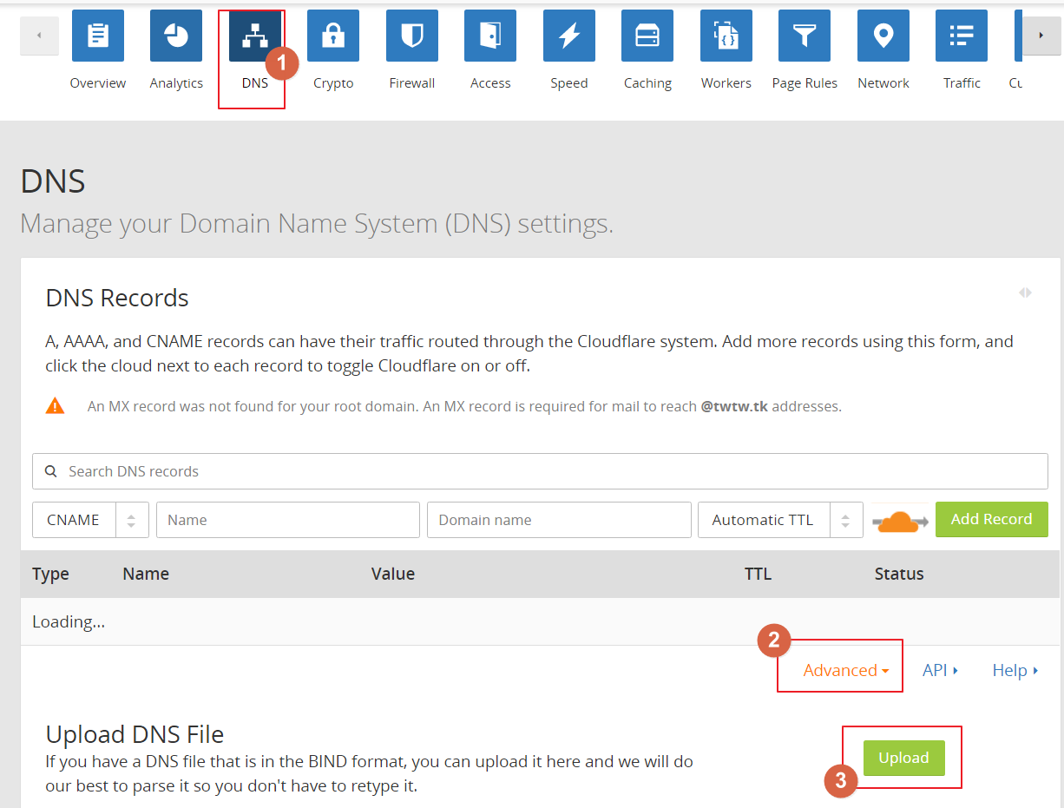Open the Analytics pie chart icon
Screen dimensions: 1064x808
176,36
